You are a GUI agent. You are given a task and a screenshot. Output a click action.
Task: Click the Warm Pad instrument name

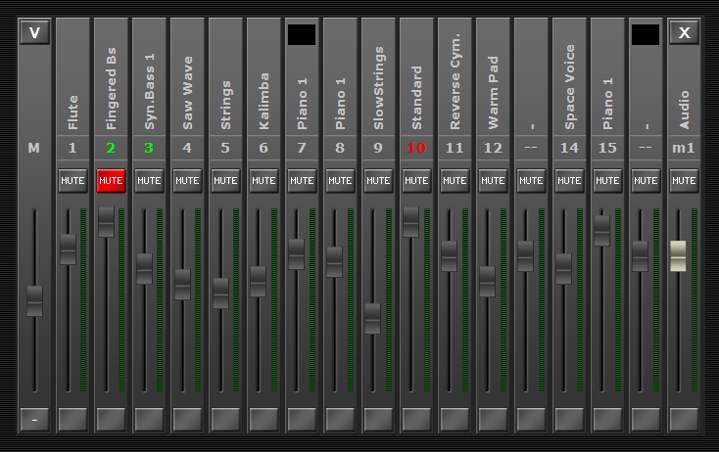click(x=493, y=93)
